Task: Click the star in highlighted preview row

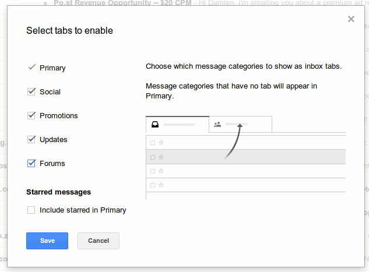Action: pyautogui.click(x=161, y=157)
